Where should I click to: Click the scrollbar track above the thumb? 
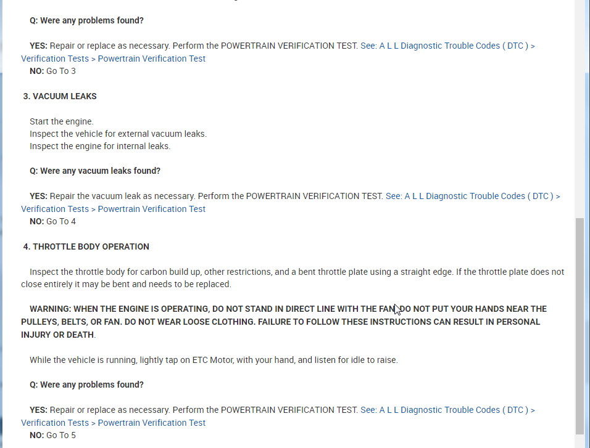(x=579, y=123)
